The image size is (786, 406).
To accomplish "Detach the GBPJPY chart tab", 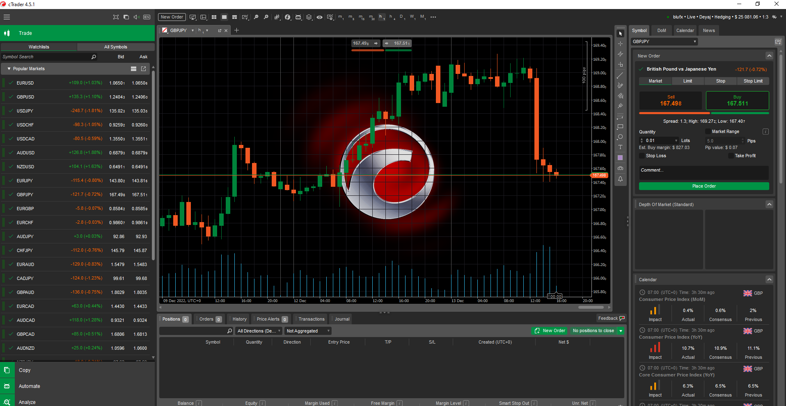I will pos(220,30).
